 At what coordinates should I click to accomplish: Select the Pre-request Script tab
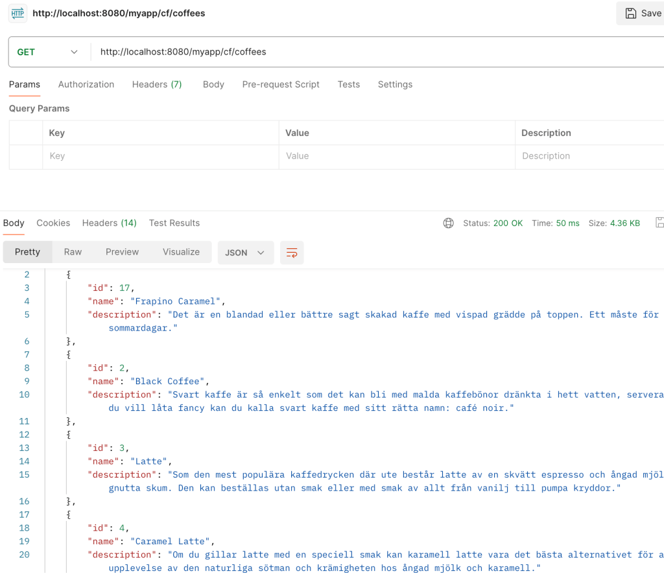(281, 84)
